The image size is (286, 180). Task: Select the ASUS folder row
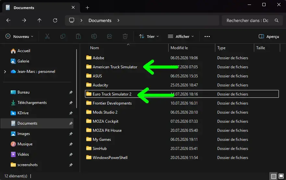point(182,76)
